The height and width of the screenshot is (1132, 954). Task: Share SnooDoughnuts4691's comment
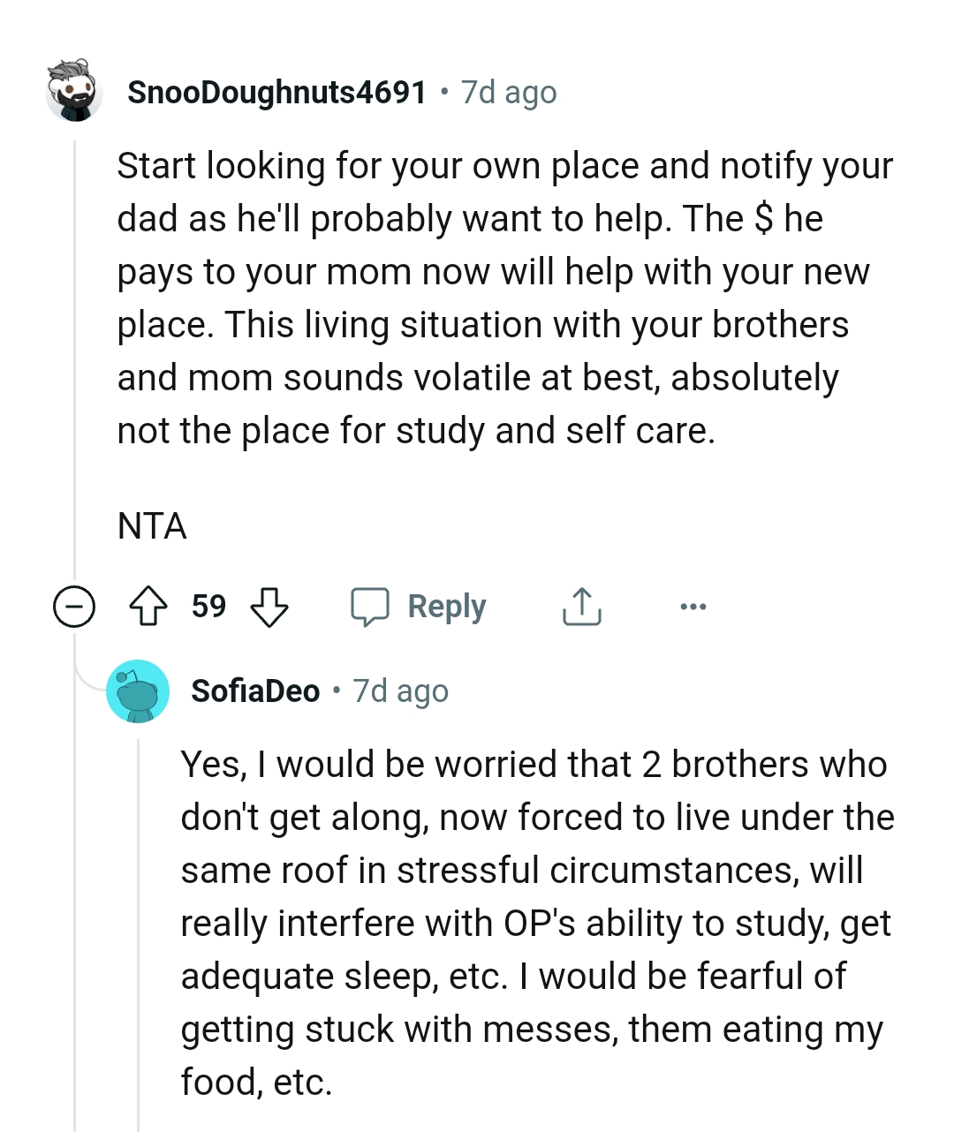[580, 606]
